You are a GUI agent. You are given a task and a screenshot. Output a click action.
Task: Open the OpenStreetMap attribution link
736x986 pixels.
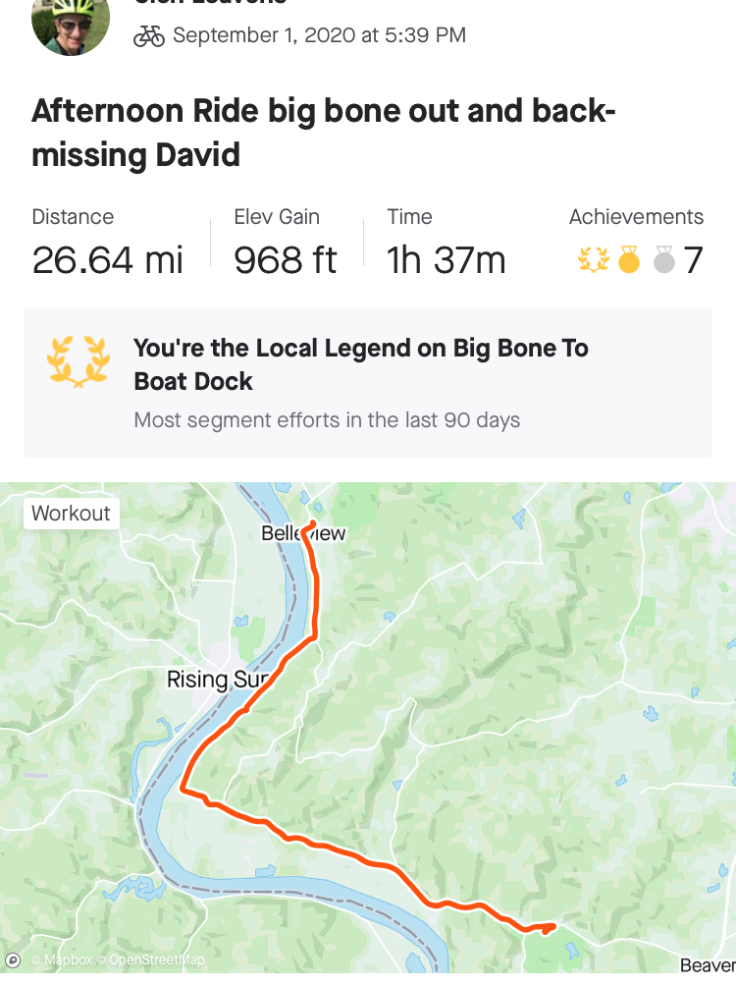coord(156,960)
